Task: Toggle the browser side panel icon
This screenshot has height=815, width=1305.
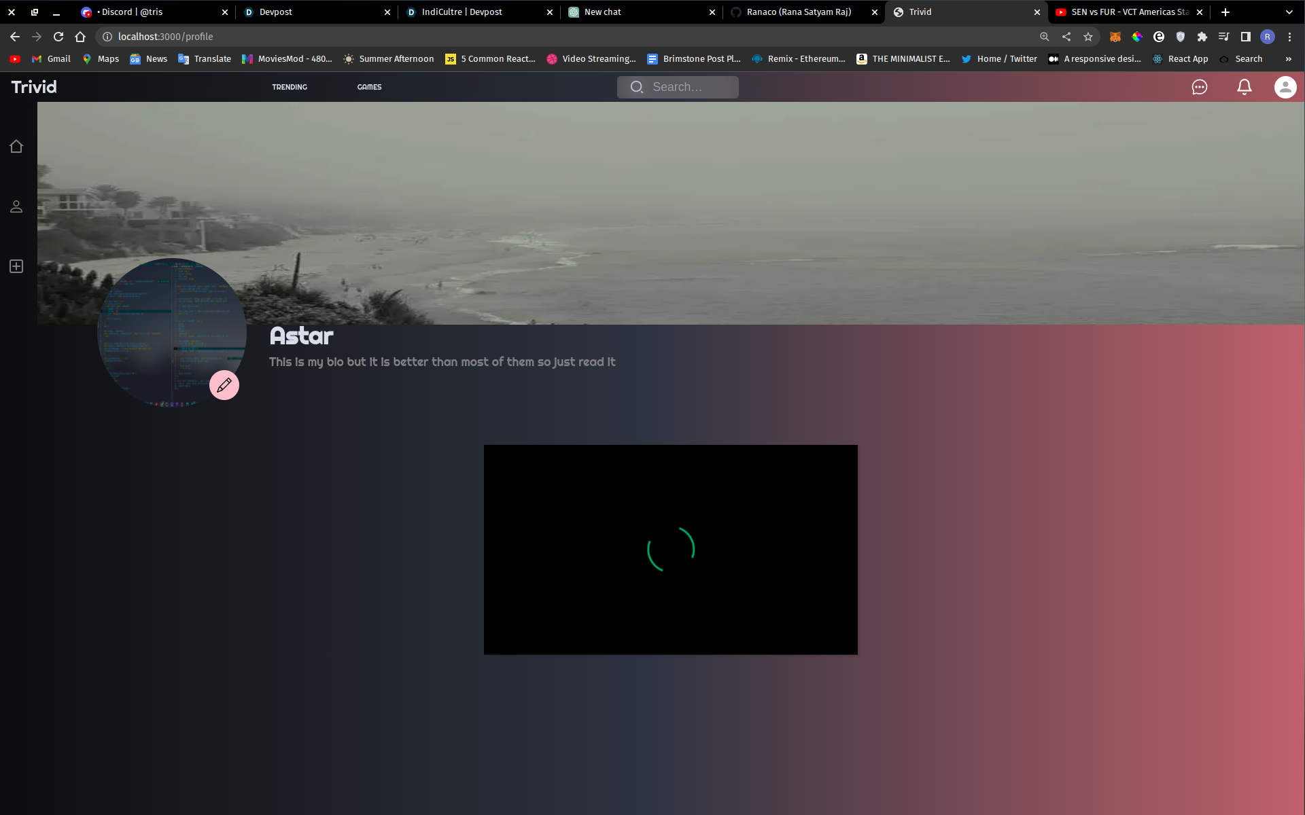Action: click(x=1245, y=37)
